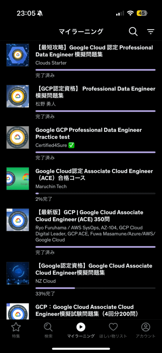
Task: Tap the 検索 magnifier icon in bottom bar
Action: [x=48, y=327]
